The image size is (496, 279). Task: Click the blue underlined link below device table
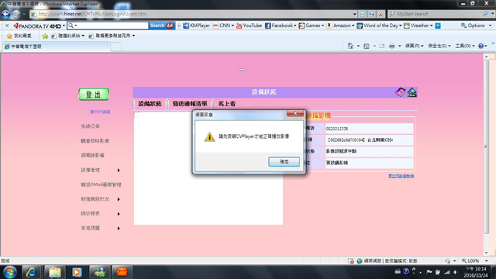pyautogui.click(x=401, y=176)
